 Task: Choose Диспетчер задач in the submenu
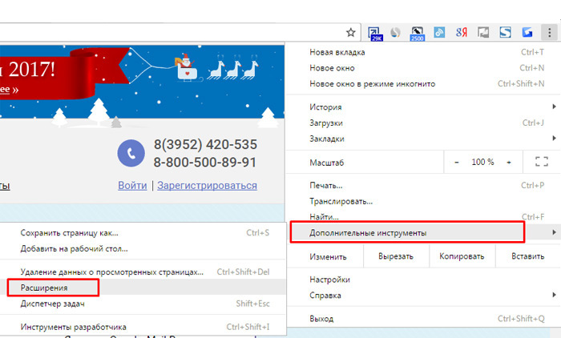pos(52,304)
